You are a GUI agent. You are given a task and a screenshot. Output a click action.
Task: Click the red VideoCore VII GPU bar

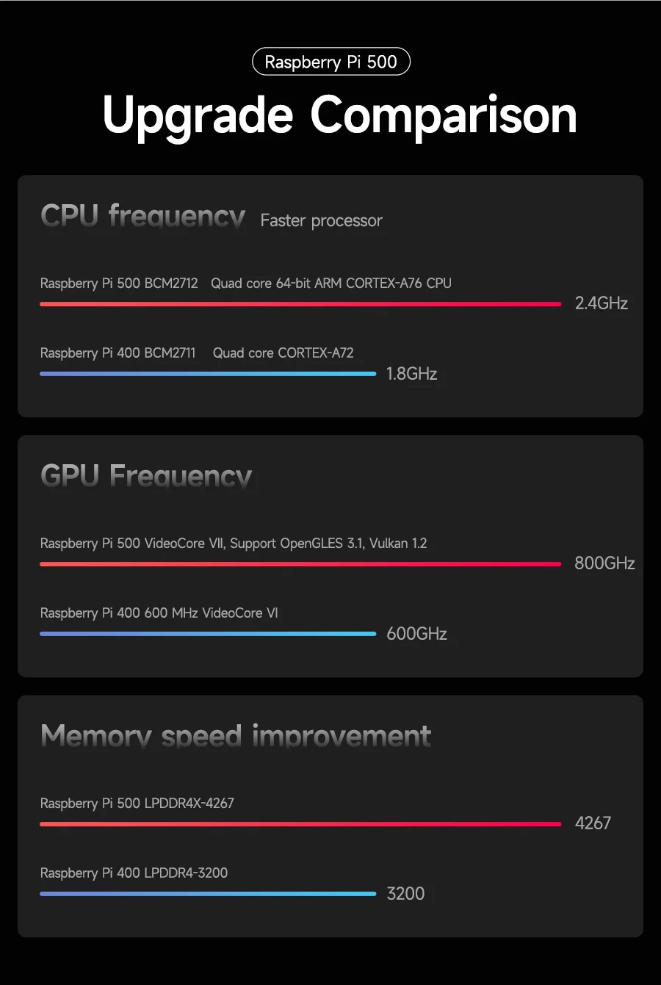300,564
